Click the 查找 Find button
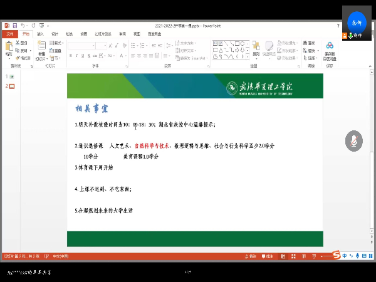 (309, 43)
